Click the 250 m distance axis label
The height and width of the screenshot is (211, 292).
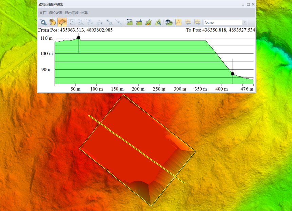159,89
